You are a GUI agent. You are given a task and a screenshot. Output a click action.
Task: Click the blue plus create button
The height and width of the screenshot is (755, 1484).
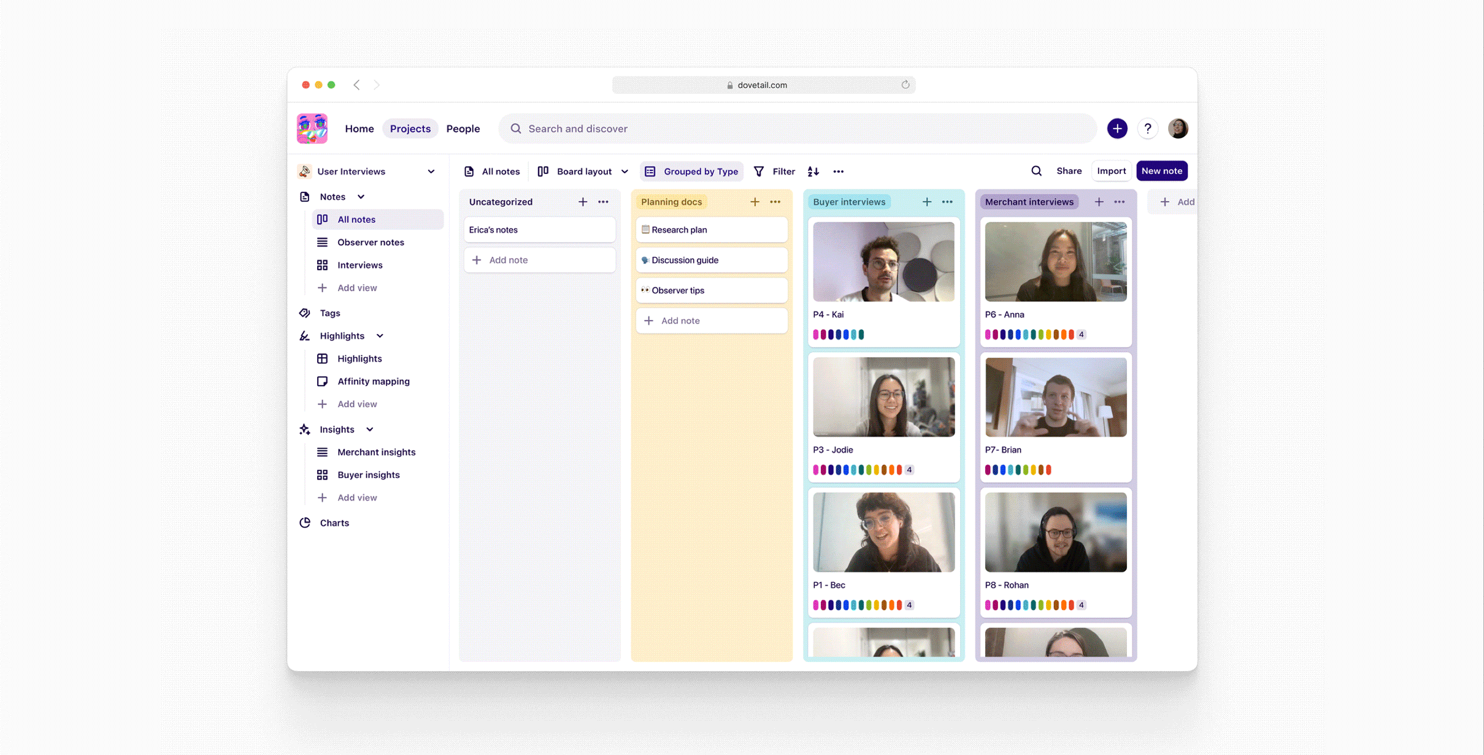1117,129
